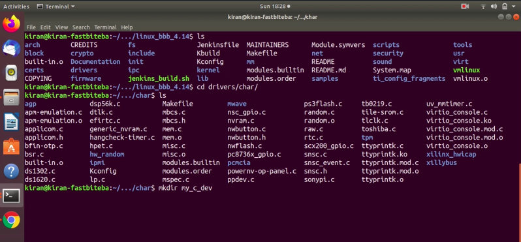Open the Search menu

tap(81, 27)
